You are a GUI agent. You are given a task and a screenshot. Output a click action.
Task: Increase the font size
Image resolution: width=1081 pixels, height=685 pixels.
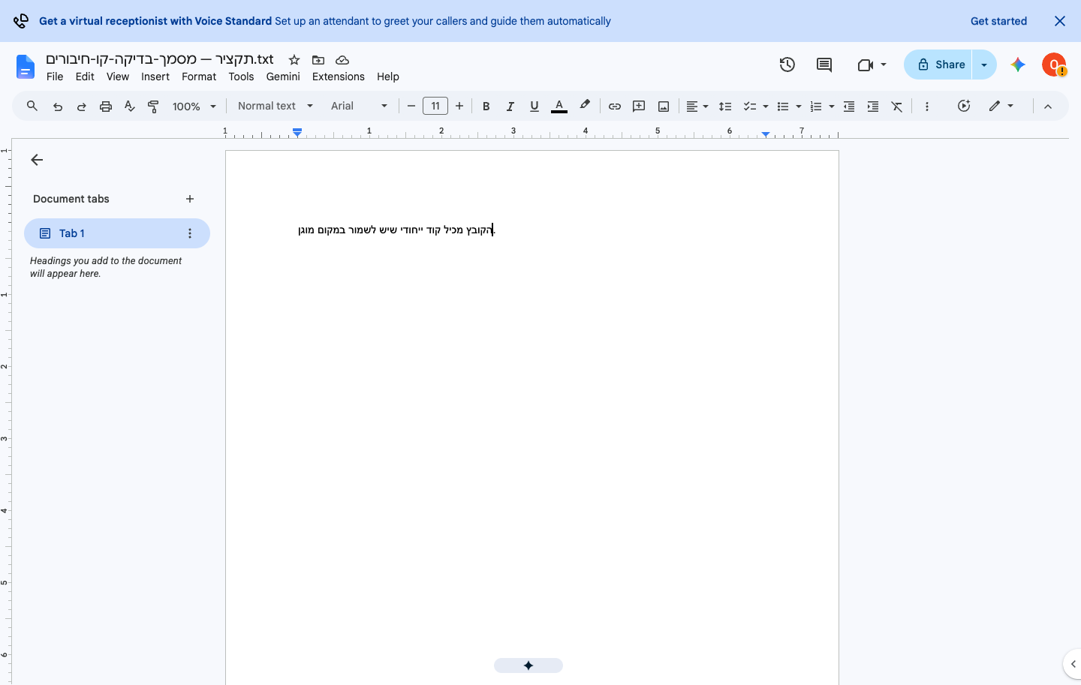tap(459, 107)
